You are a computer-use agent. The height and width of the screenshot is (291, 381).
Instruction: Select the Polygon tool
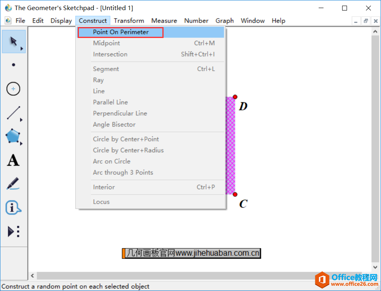tap(13, 136)
